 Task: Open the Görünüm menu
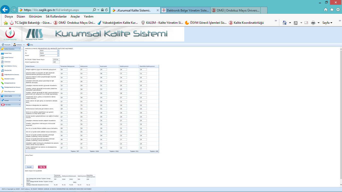(35, 16)
